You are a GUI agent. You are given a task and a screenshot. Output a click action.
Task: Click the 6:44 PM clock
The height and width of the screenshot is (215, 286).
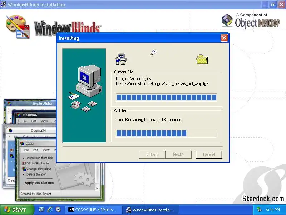point(273,210)
